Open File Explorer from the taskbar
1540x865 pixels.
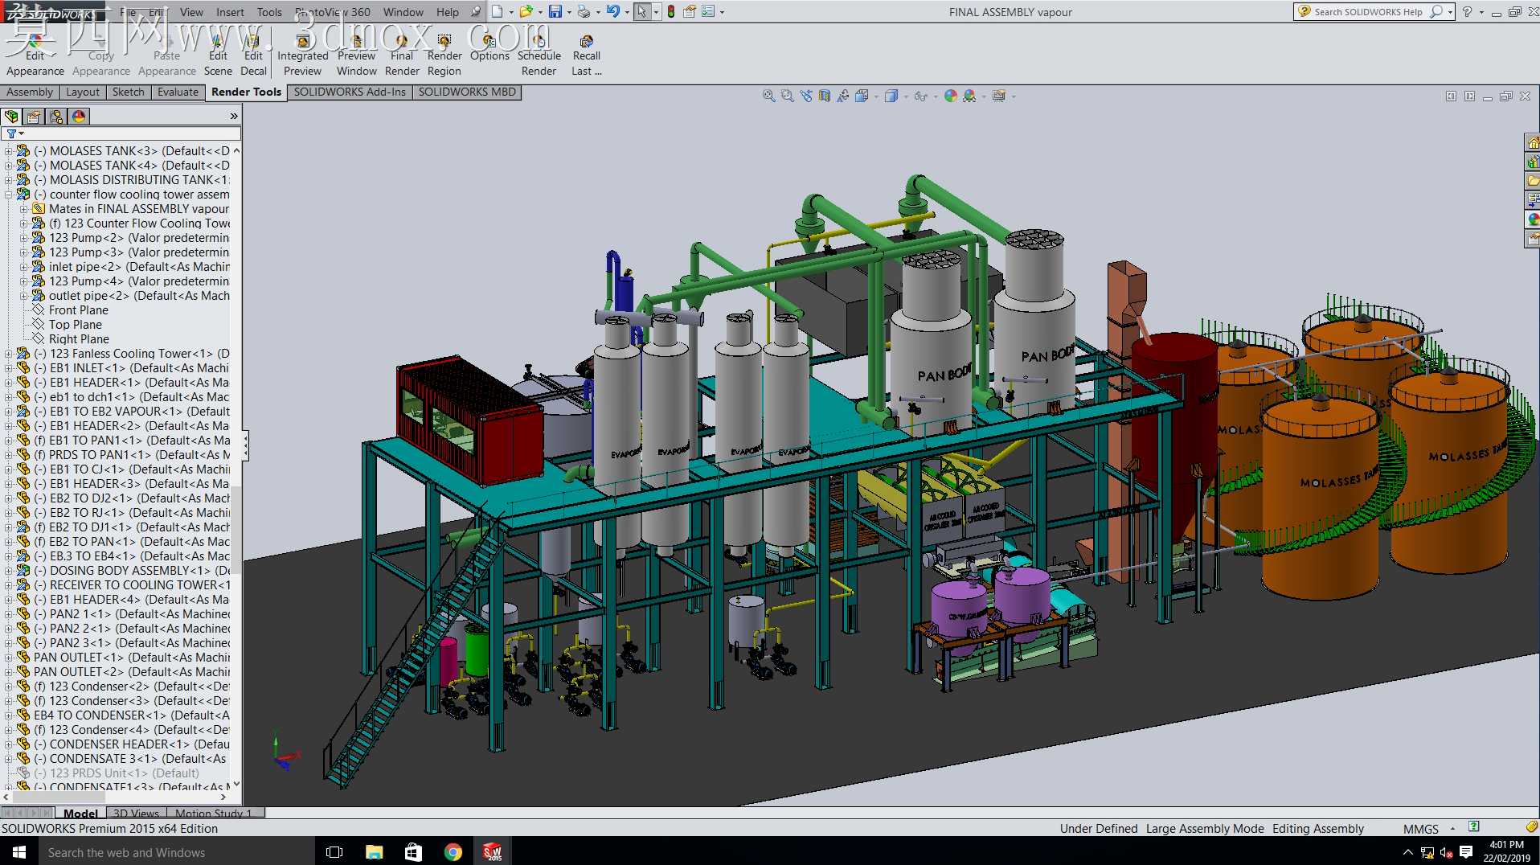(374, 852)
